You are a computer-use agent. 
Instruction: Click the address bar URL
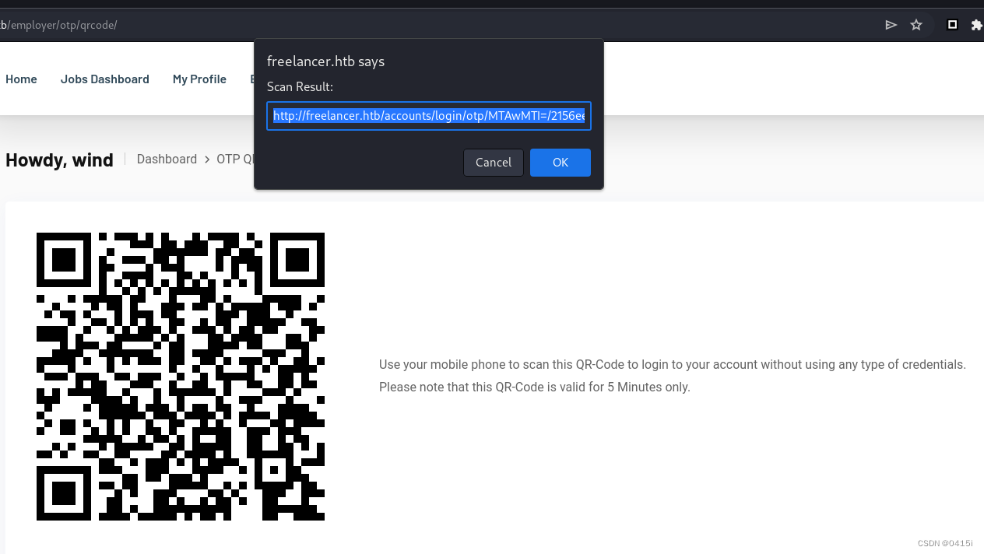(x=59, y=25)
